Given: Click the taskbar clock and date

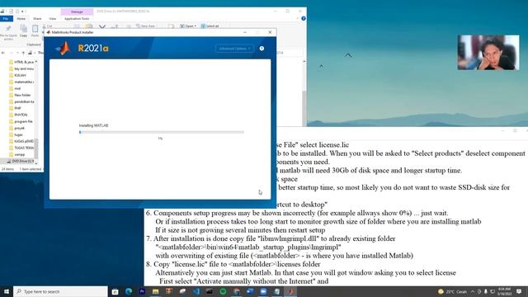Looking at the screenshot, I should click(504, 291).
